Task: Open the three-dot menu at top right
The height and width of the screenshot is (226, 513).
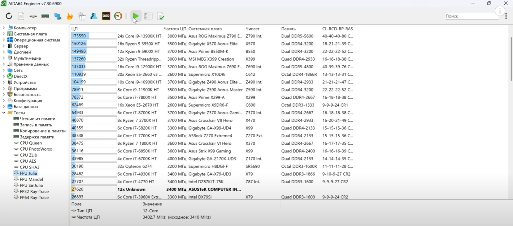Action: click(506, 16)
